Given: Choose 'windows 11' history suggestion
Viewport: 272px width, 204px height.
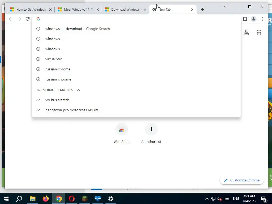Looking at the screenshot, I should (136, 39).
